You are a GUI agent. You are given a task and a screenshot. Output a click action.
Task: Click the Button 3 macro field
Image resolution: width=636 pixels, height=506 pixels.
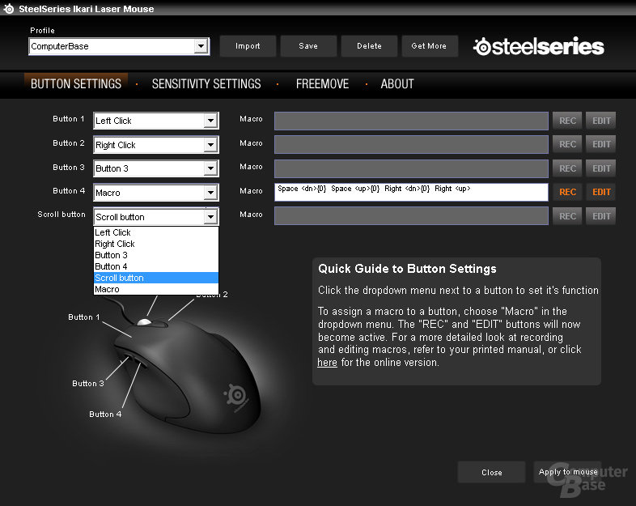411,168
